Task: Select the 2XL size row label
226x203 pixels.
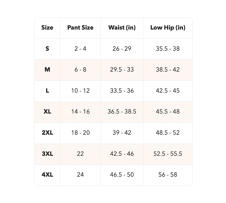Action: 47,133
